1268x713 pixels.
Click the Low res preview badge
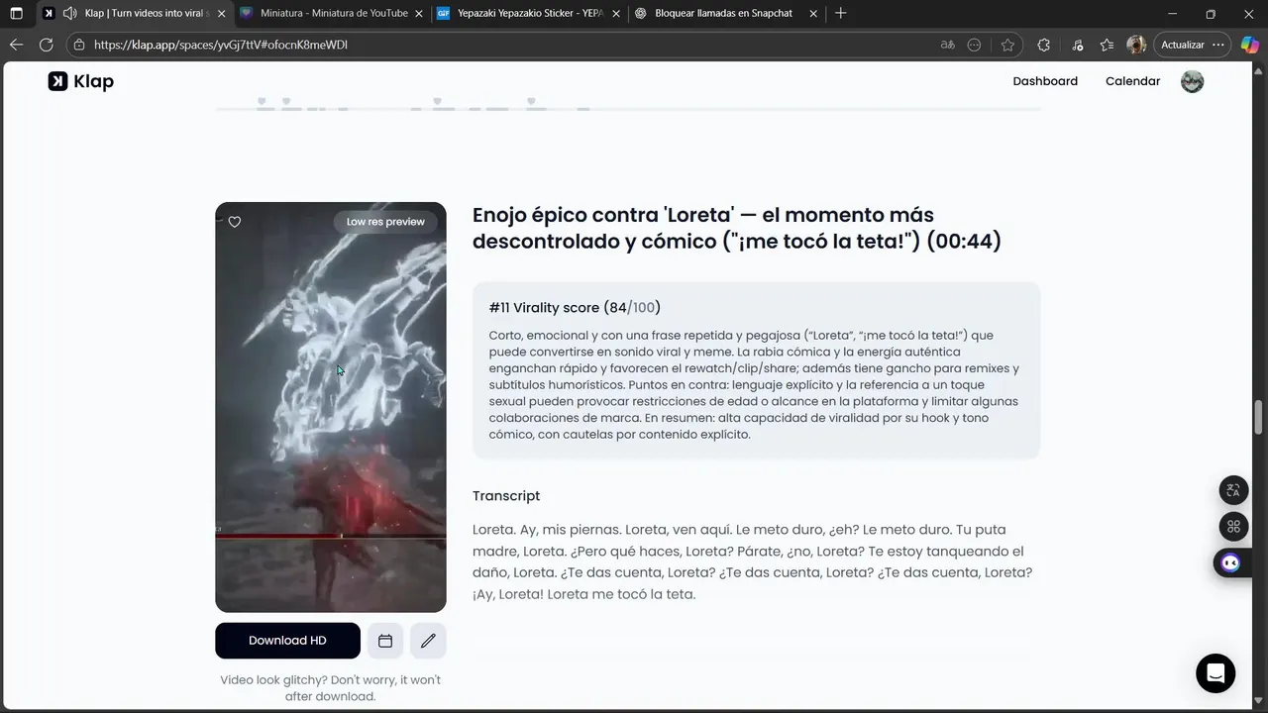(385, 222)
